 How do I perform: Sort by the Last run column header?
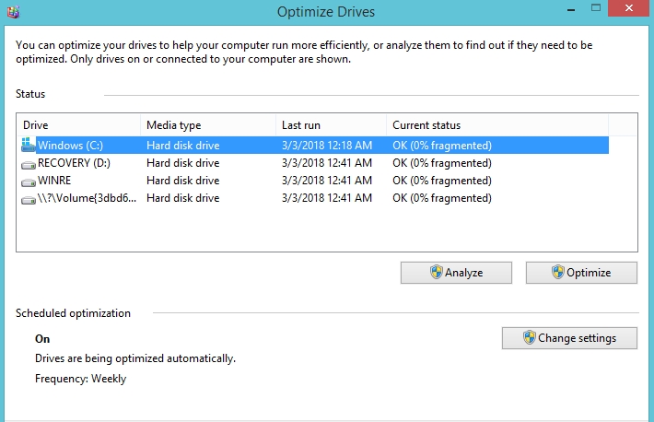point(330,125)
